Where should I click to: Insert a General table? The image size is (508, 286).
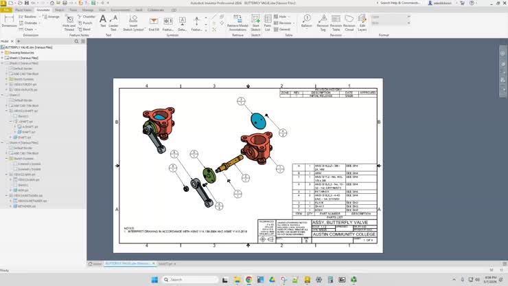pyautogui.click(x=282, y=29)
